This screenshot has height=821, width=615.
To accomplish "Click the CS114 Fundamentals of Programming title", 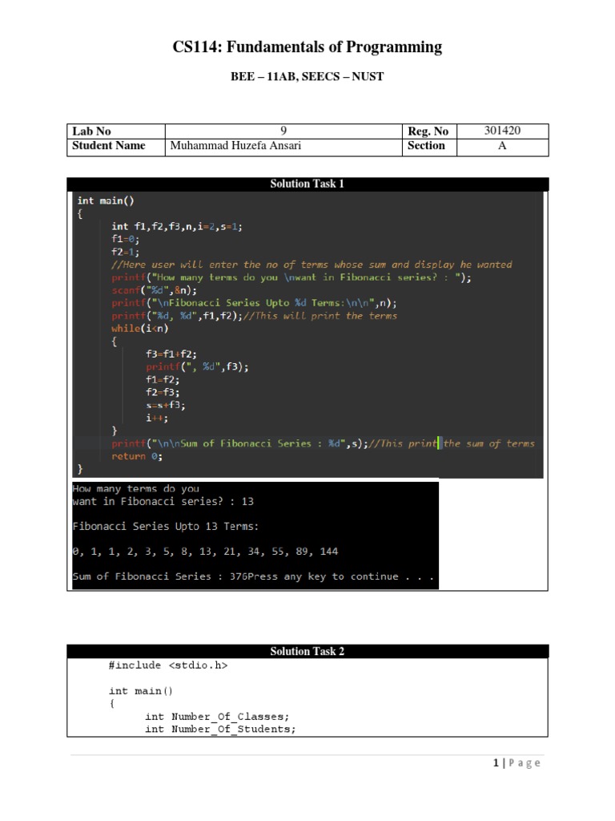I will (x=307, y=47).
